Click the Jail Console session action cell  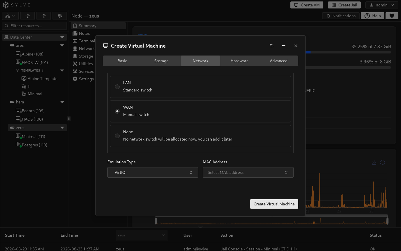[x=259, y=249]
